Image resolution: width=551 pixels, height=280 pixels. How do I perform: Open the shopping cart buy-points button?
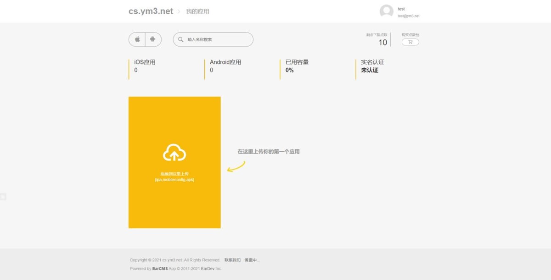[410, 42]
